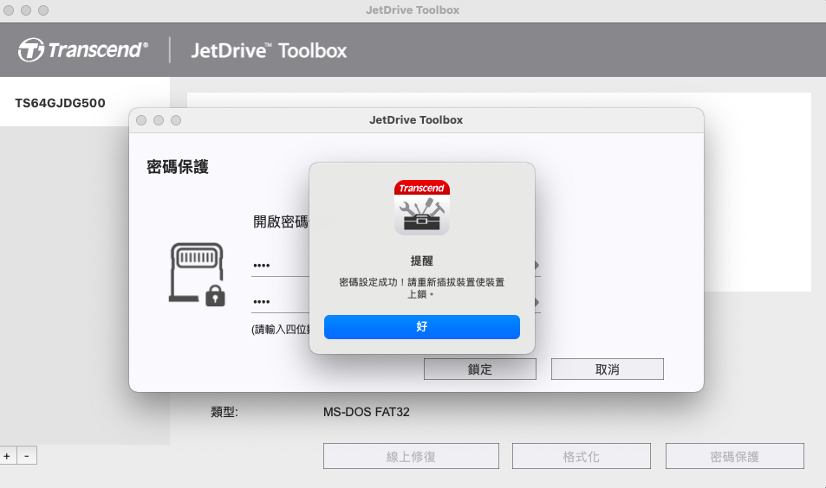
Task: Open 密碼保護 password protection in main window
Action: [x=734, y=456]
